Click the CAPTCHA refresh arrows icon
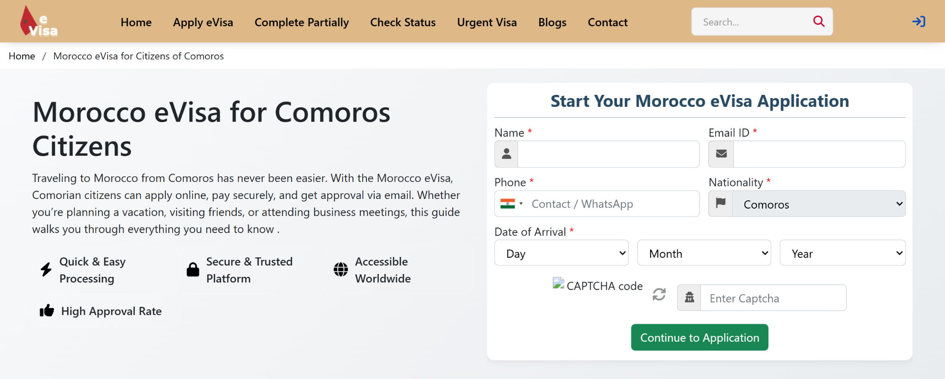The image size is (945, 379). (x=659, y=294)
